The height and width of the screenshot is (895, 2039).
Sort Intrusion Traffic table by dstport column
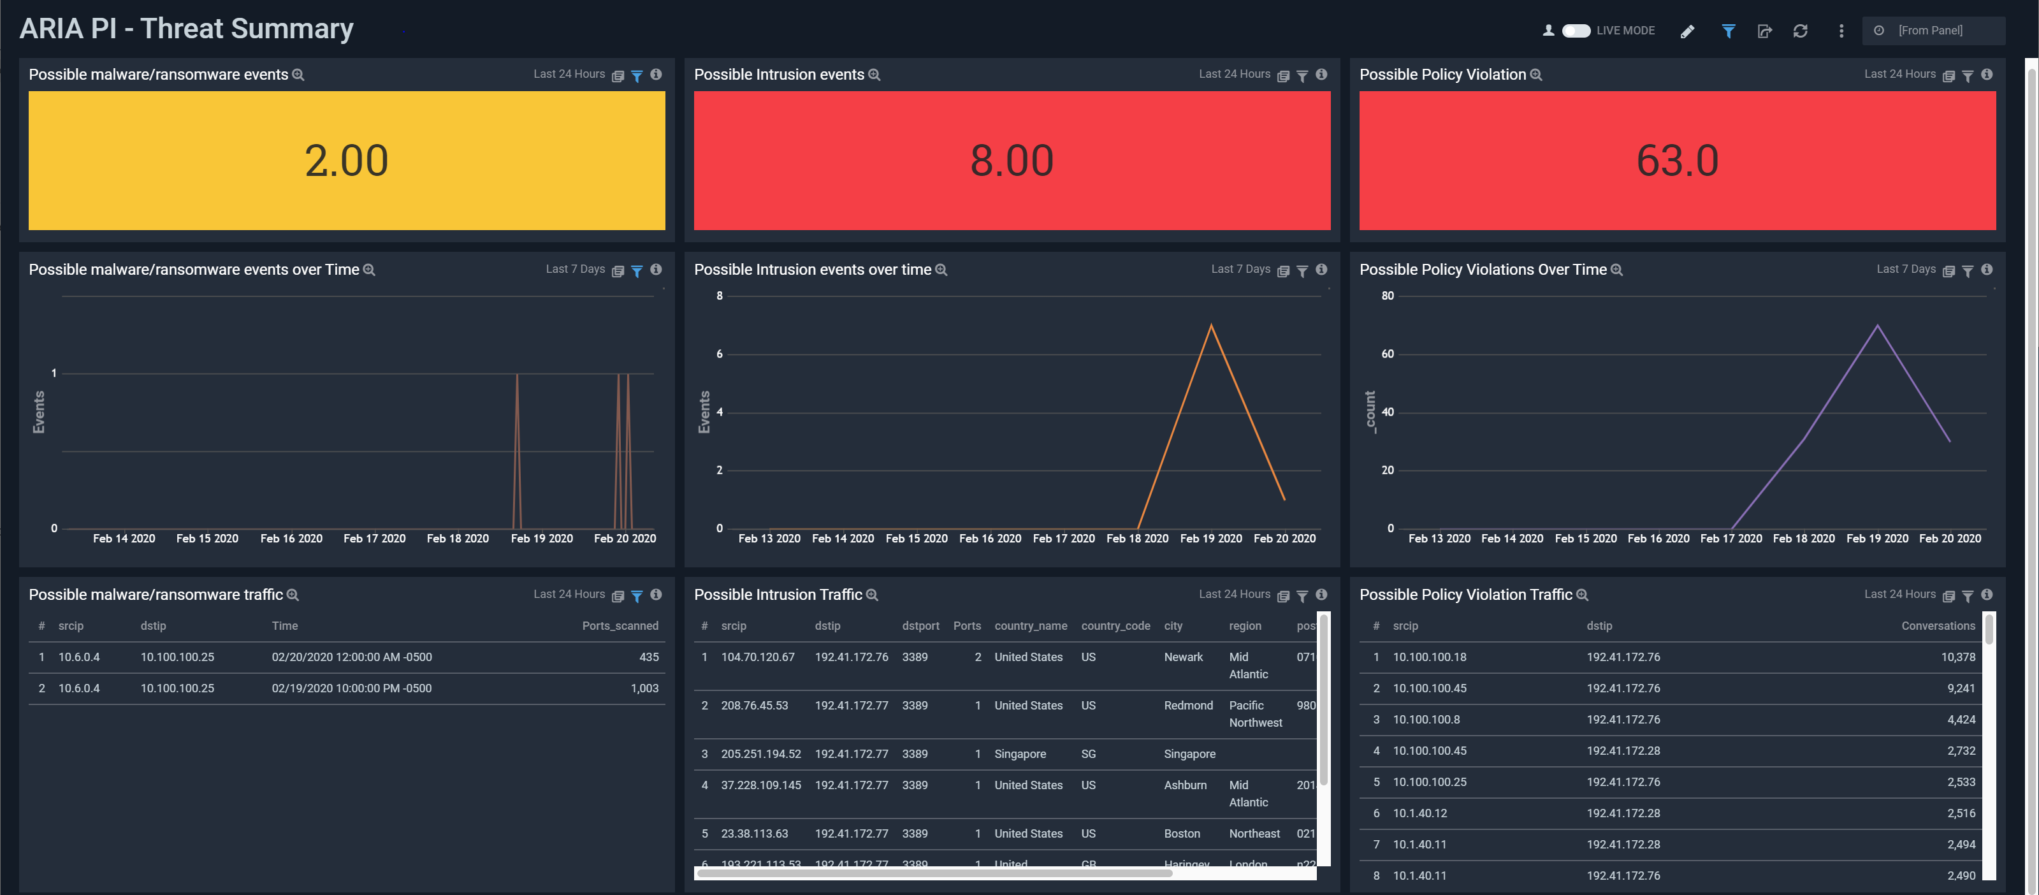pyautogui.click(x=920, y=626)
